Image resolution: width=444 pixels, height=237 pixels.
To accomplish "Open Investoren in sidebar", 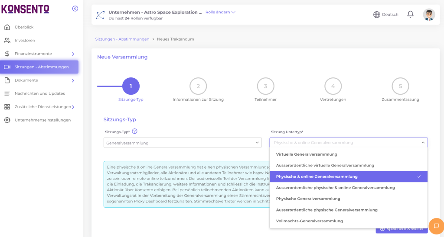I will pos(25,40).
